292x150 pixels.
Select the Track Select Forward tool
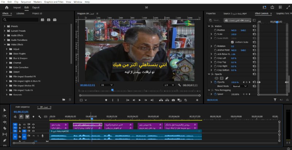coord(5,116)
